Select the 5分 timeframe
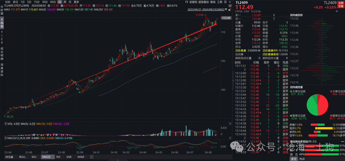This screenshot has width=345, height=161. [29, 2]
